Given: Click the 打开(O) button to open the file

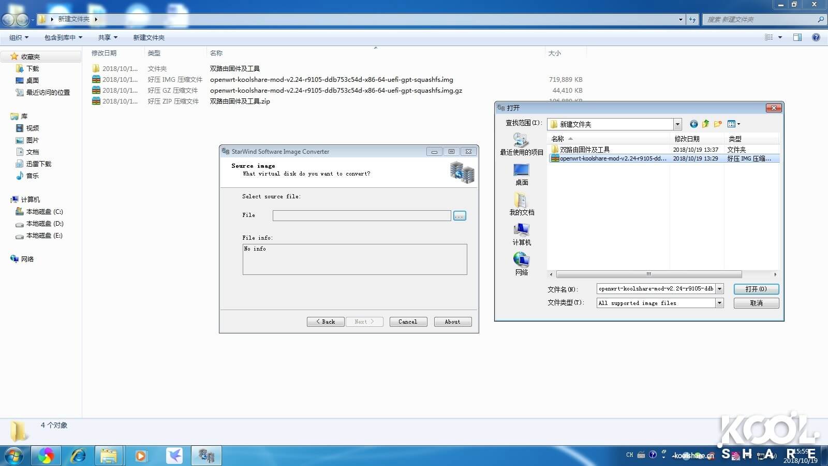Looking at the screenshot, I should point(756,289).
